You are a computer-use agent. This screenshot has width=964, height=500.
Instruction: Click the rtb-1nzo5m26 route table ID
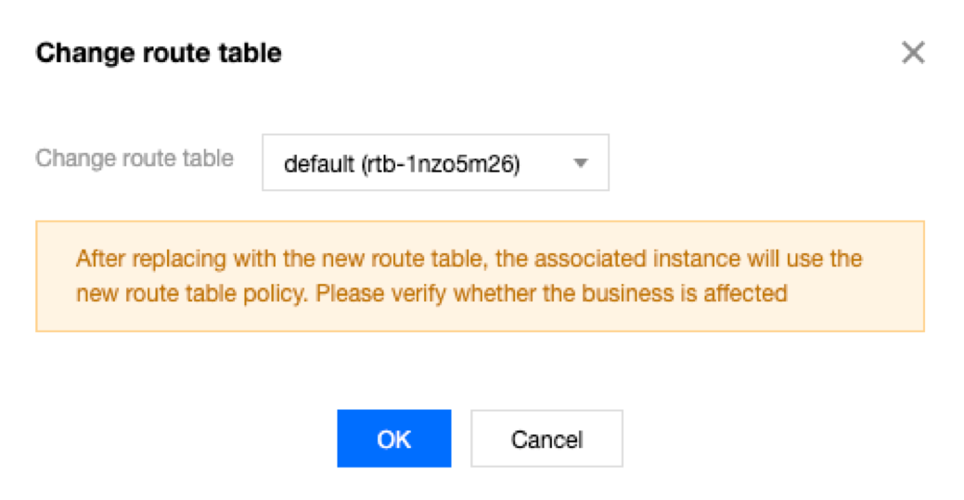pos(441,164)
